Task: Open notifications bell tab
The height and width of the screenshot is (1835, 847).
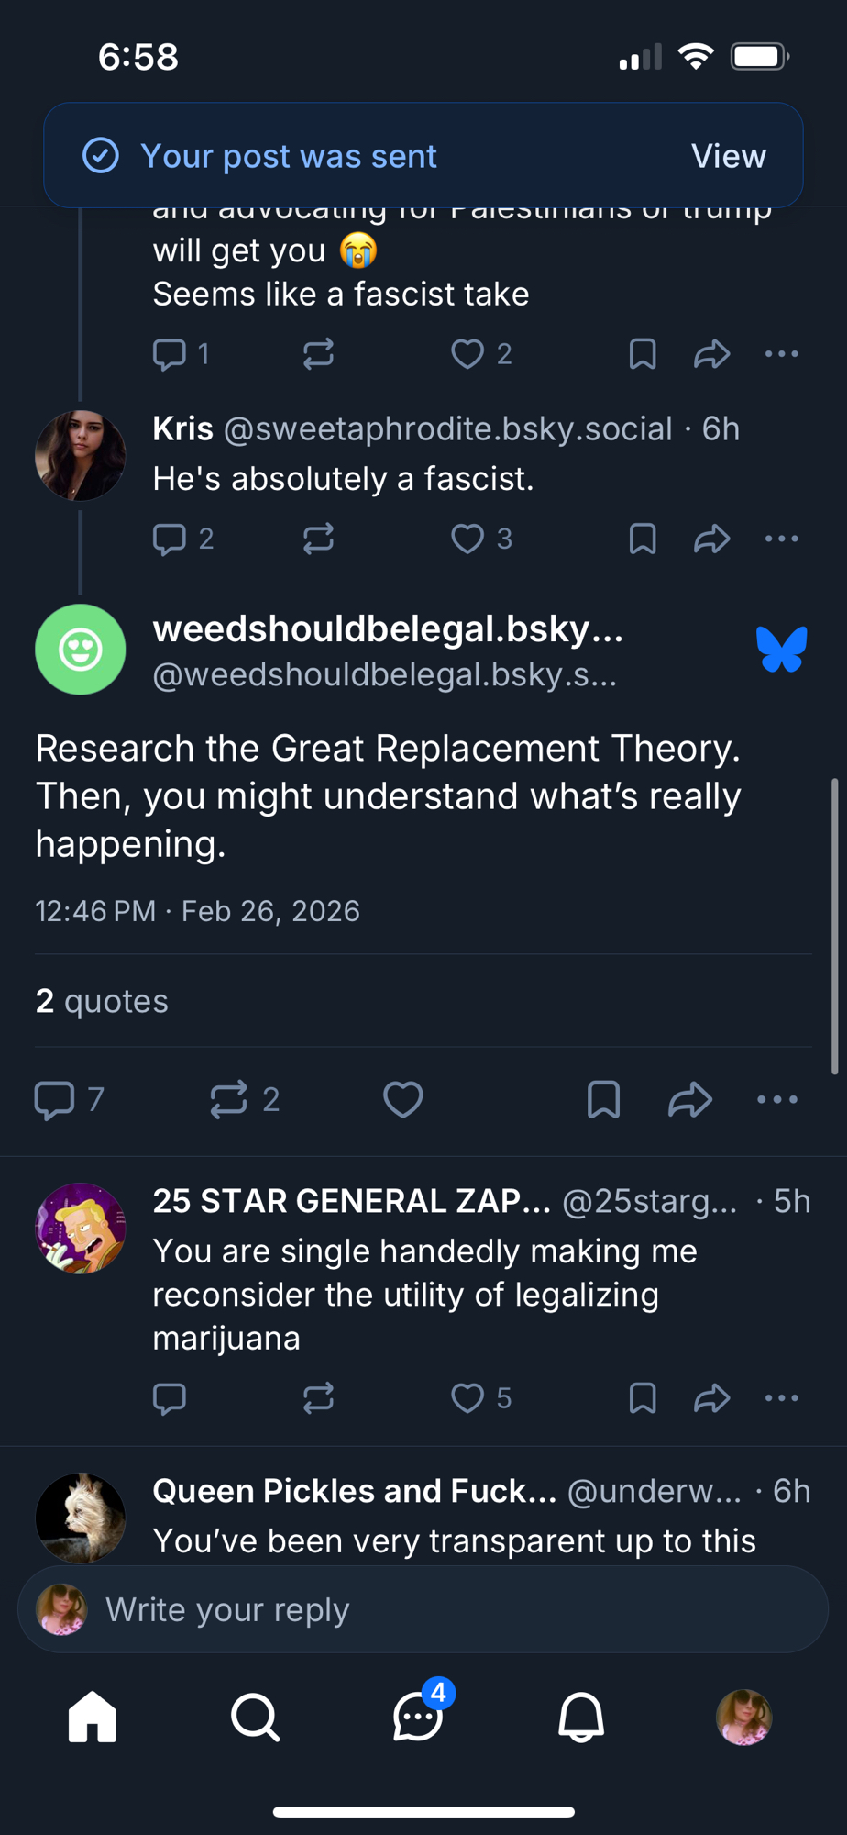Action: click(581, 1717)
